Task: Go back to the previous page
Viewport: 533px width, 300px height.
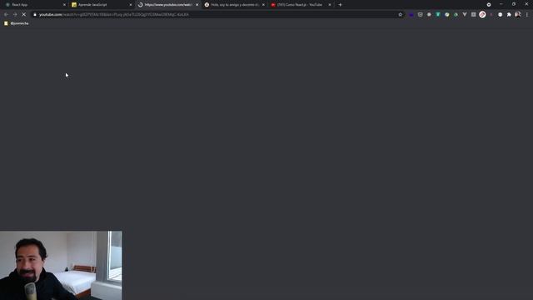Action: tap(6, 15)
